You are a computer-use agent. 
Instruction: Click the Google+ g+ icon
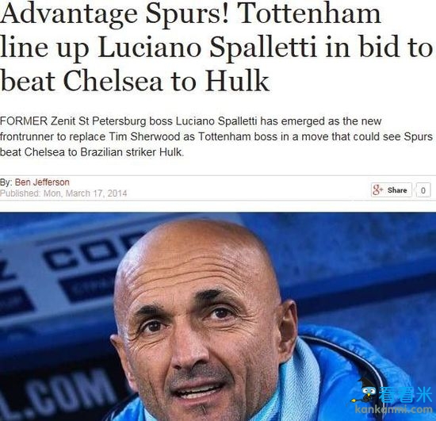[x=377, y=190]
